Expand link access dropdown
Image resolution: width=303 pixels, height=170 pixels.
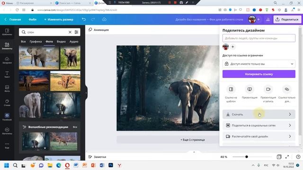pyautogui.click(x=259, y=64)
